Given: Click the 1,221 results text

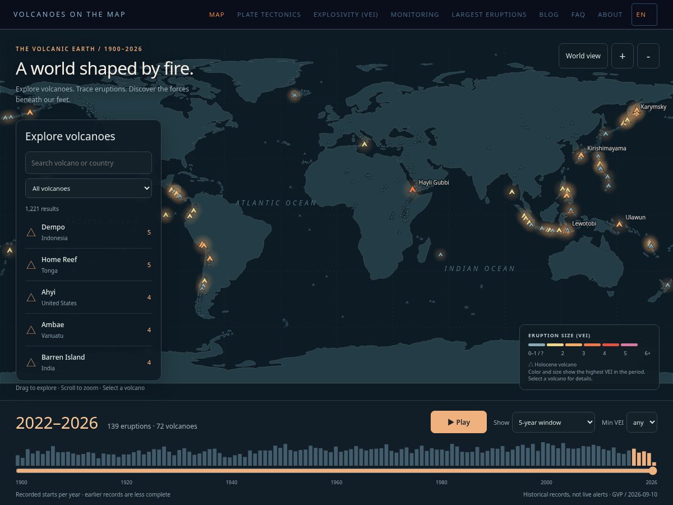Looking at the screenshot, I should [42, 209].
